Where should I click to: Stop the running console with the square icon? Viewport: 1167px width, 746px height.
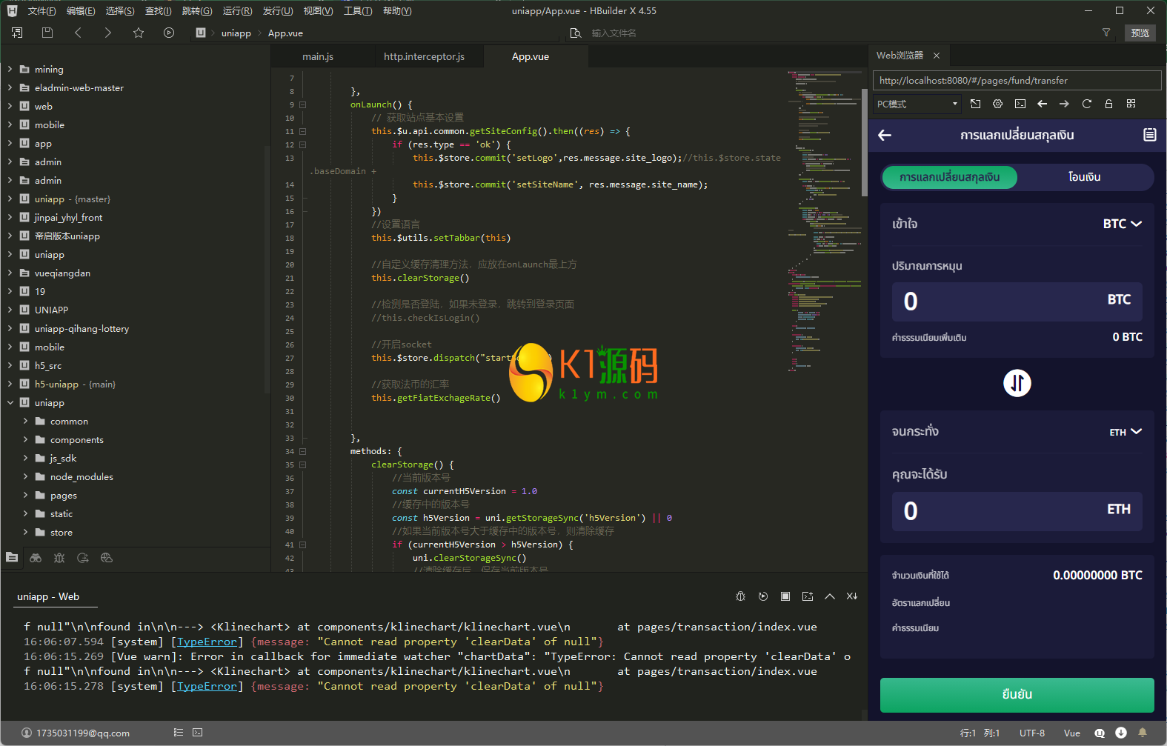coord(785,596)
